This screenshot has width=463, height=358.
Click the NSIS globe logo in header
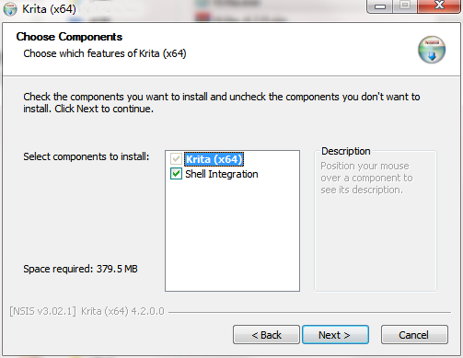(432, 50)
